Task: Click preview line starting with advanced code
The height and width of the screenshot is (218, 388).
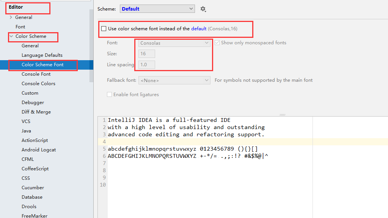Action: tap(186, 135)
